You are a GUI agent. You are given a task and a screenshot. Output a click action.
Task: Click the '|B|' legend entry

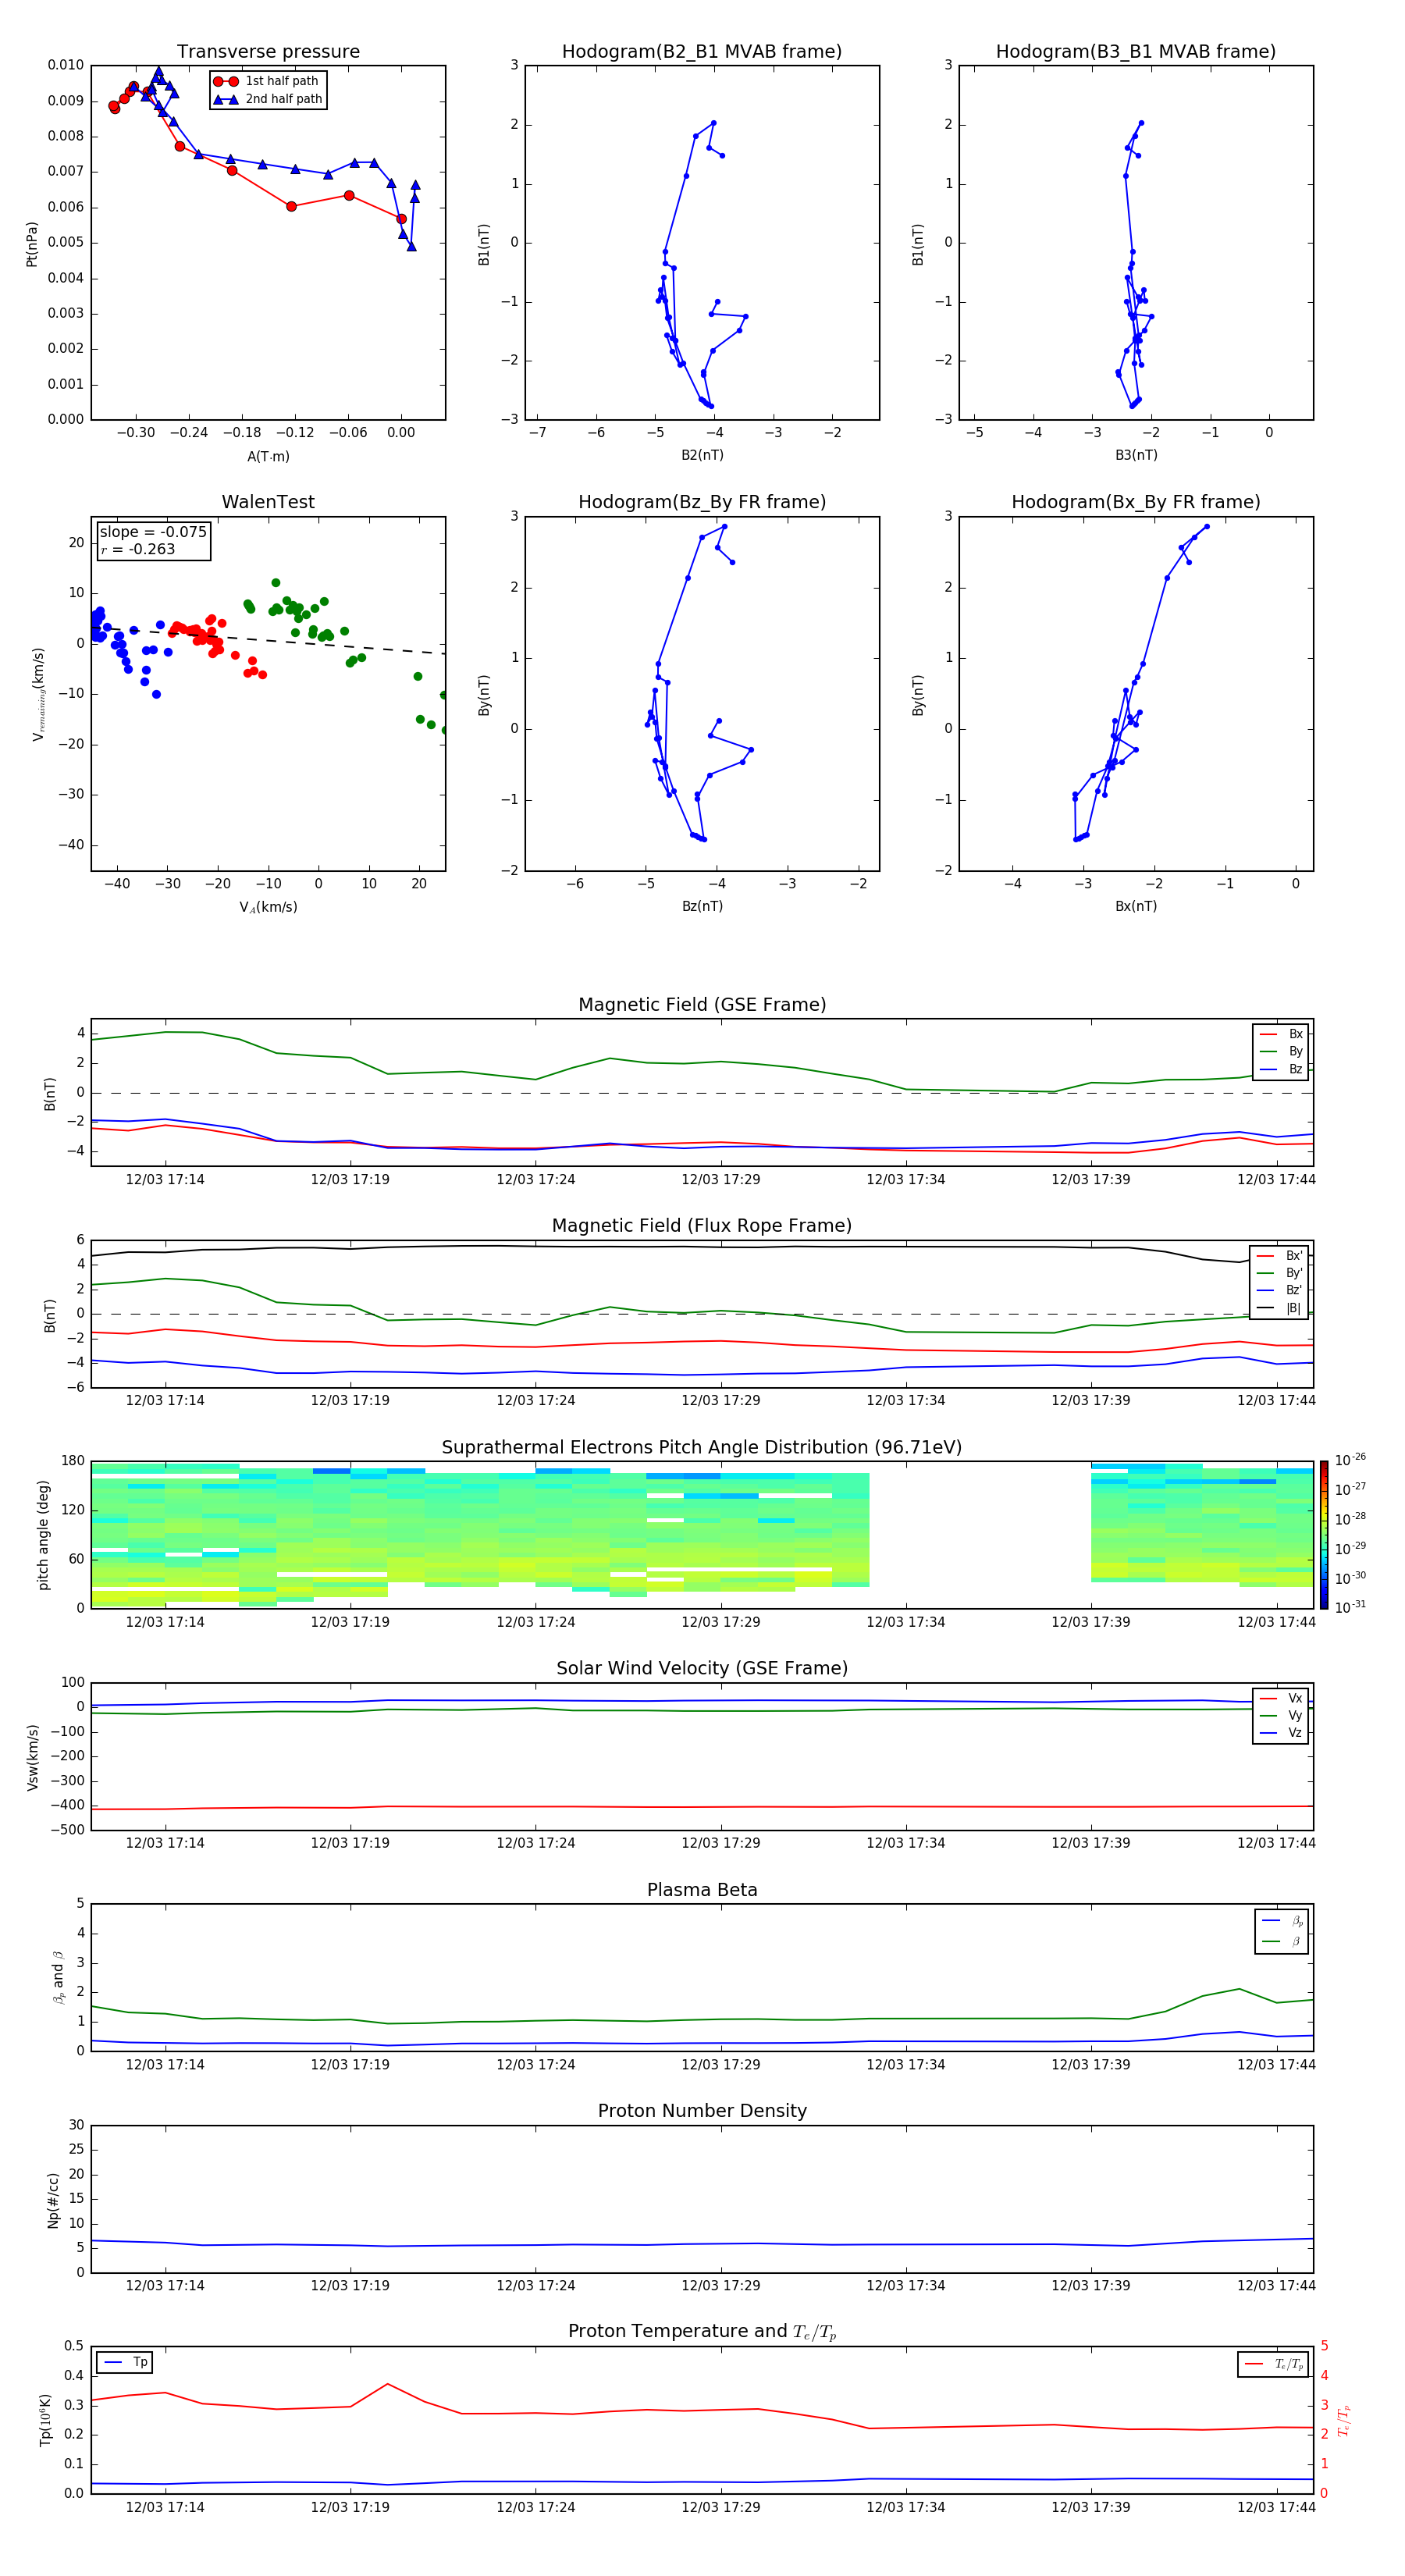[1280, 1308]
